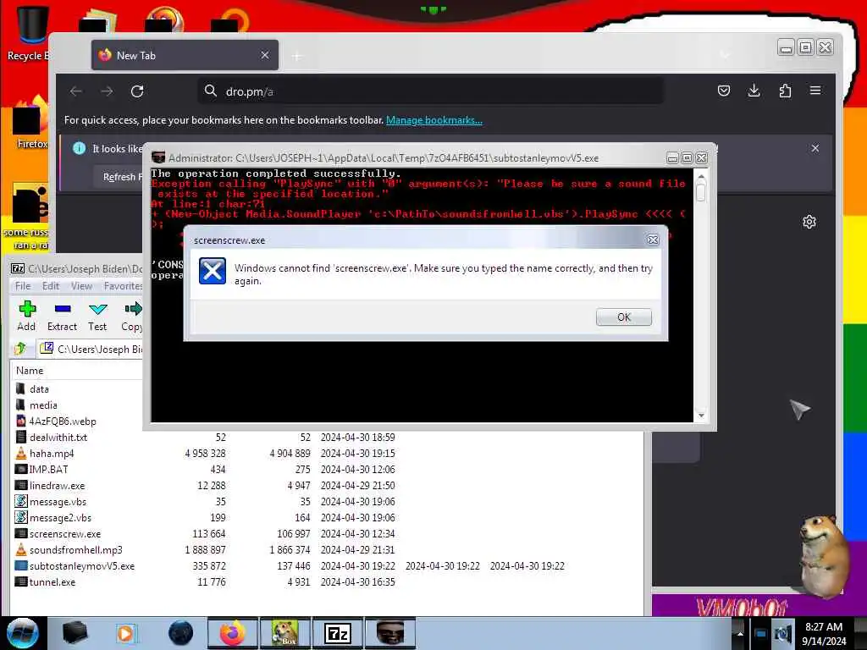Click the 7z taskbar icon
Image resolution: width=867 pixels, height=650 pixels.
click(x=338, y=633)
